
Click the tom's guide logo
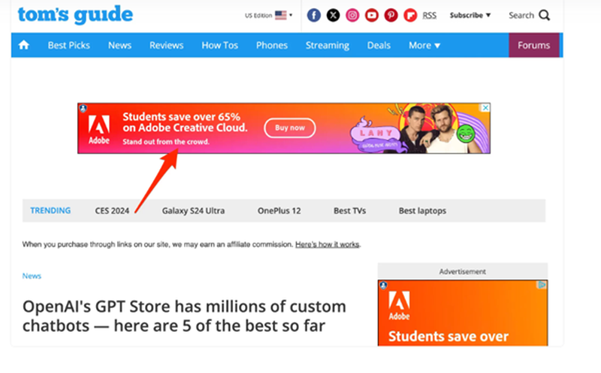coord(75,15)
